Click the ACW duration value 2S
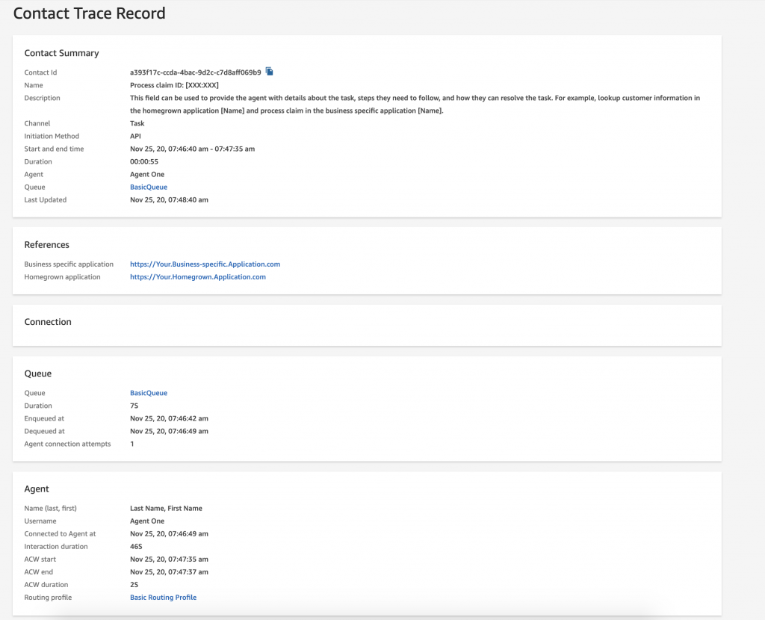This screenshot has width=765, height=620. click(x=133, y=584)
